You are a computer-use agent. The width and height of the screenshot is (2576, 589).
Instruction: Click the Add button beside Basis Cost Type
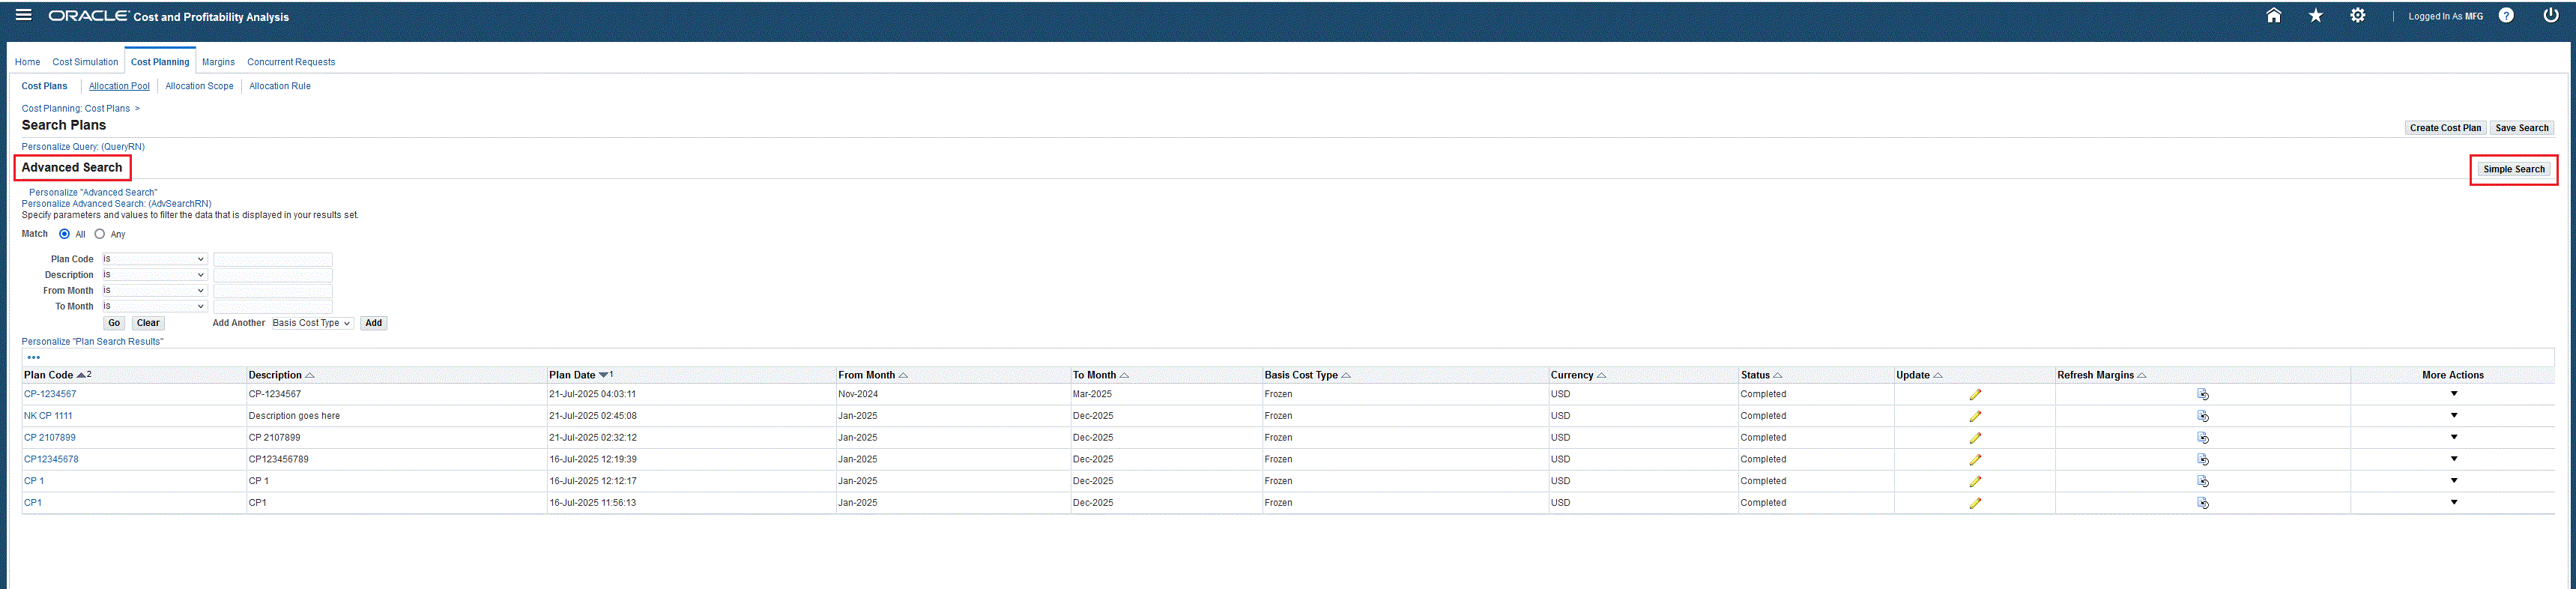373,323
